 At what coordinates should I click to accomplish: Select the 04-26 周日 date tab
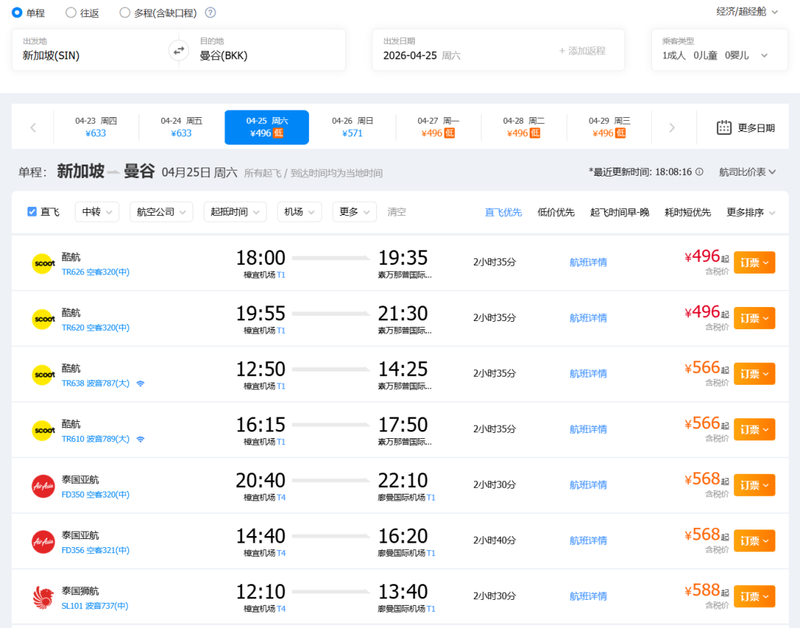click(x=353, y=127)
